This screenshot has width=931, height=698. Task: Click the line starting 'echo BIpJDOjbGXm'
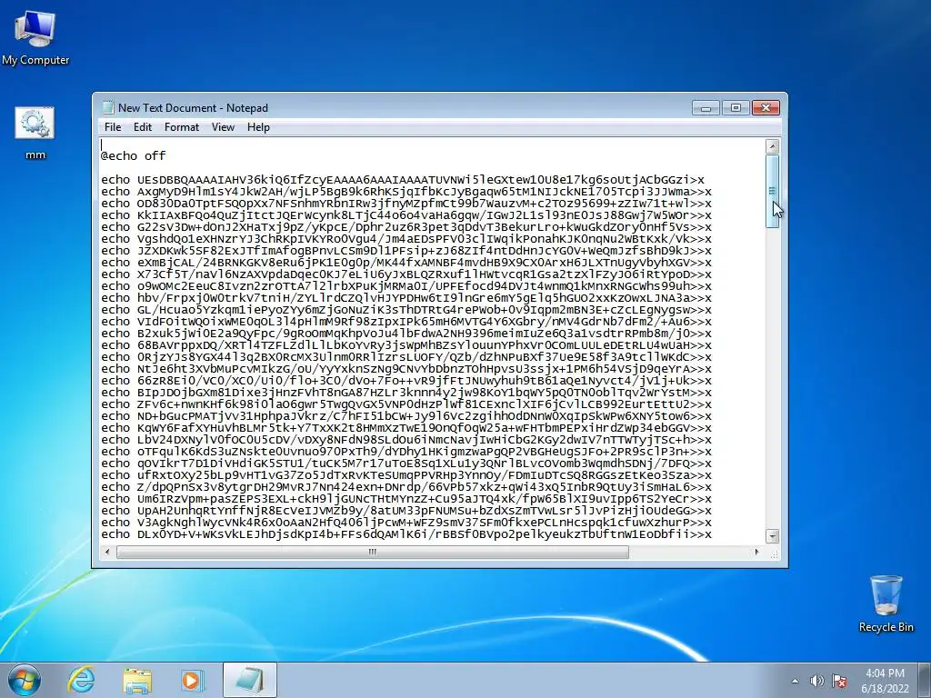406,393
